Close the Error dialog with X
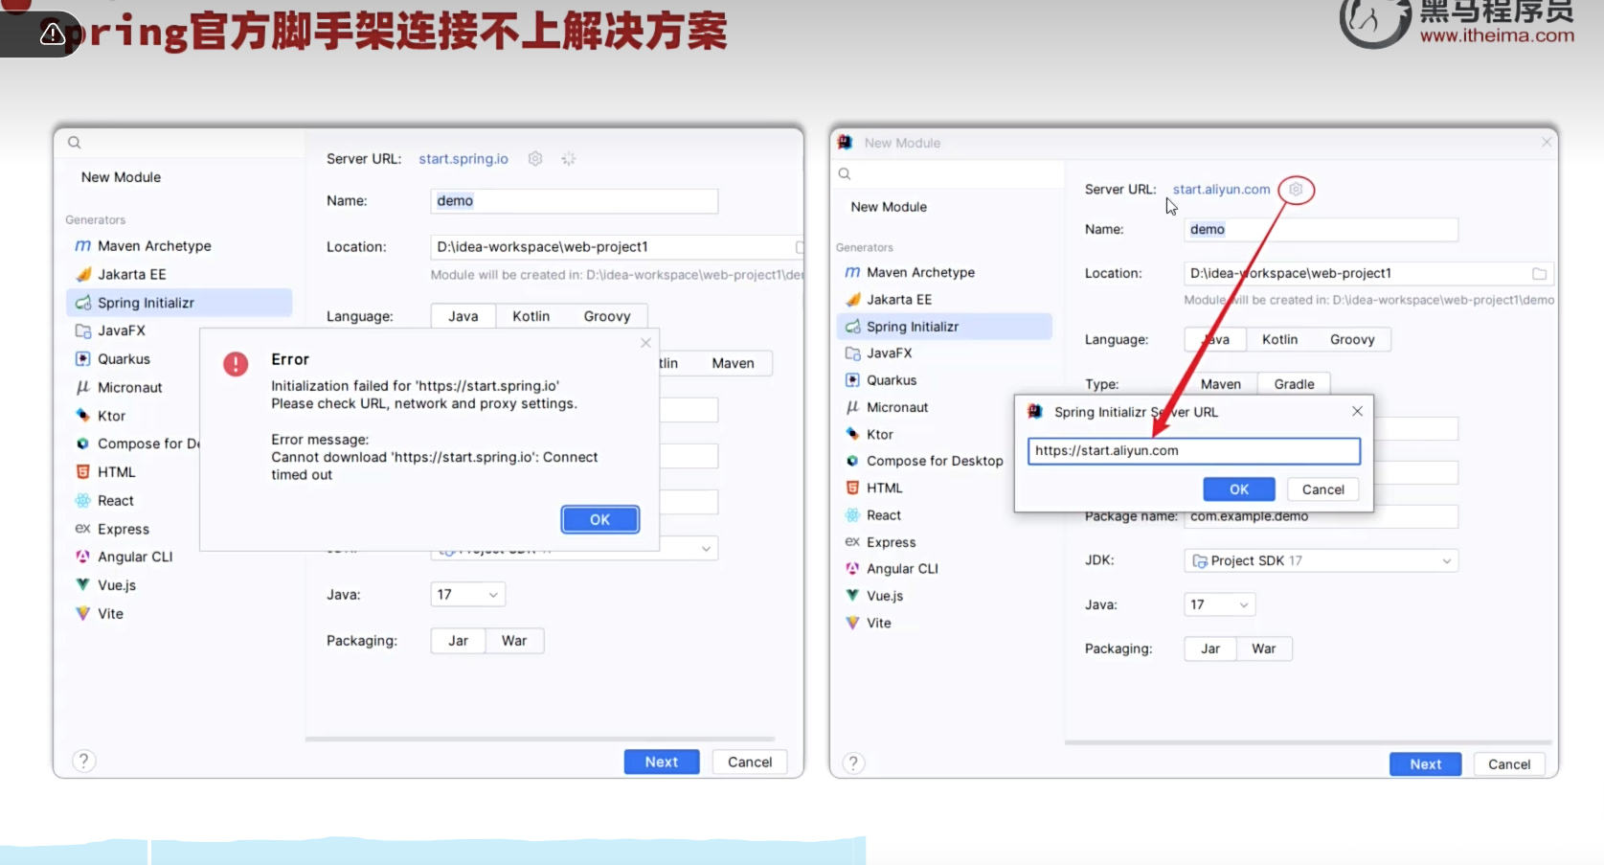The image size is (1604, 865). tap(645, 343)
